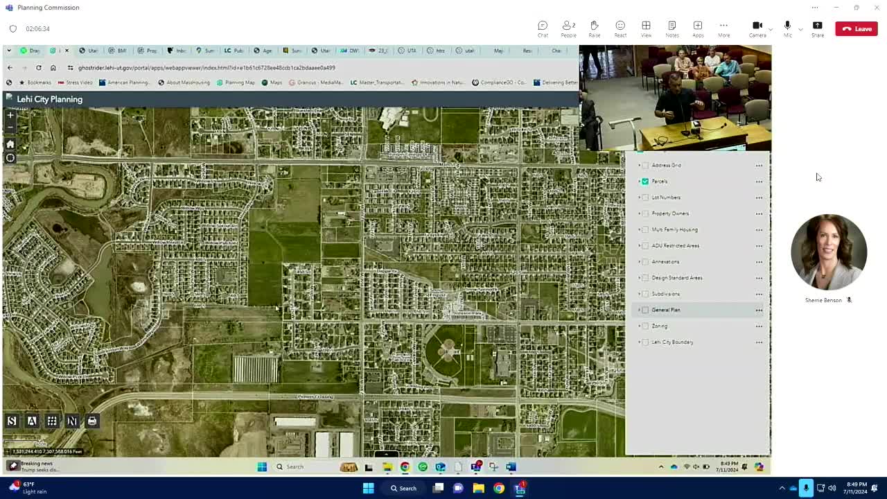
Task: Open the React emoji menu
Action: point(620,28)
